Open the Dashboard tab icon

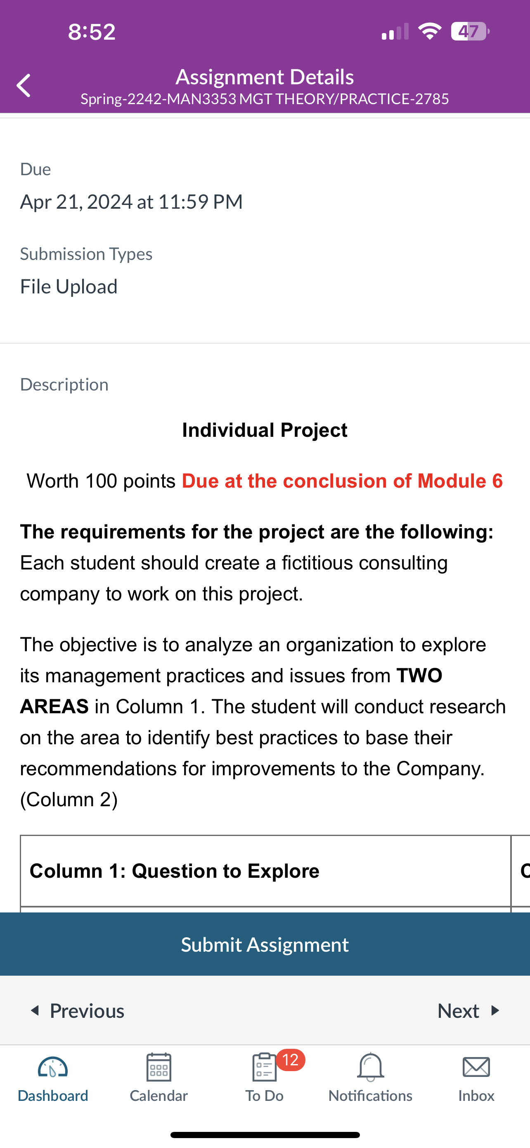53,1067
